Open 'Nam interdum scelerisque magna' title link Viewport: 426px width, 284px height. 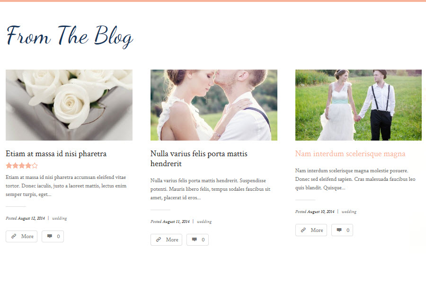350,154
